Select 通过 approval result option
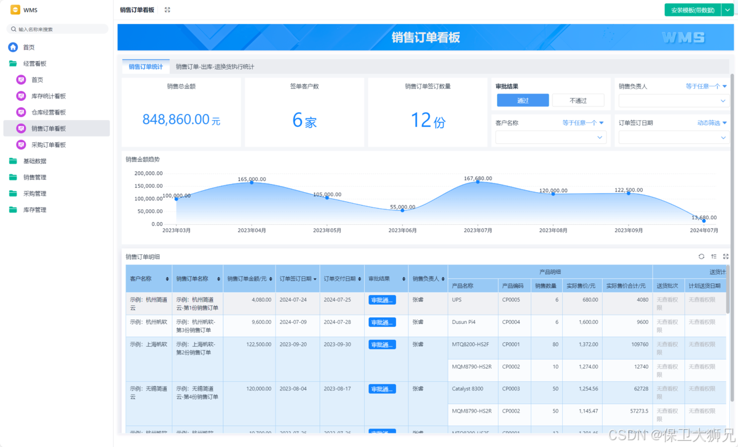The height and width of the screenshot is (447, 738). pos(523,100)
